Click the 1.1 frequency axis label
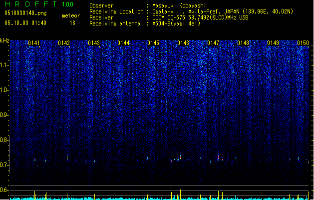Screen dimensions: 314x200 (x=4, y=65)
